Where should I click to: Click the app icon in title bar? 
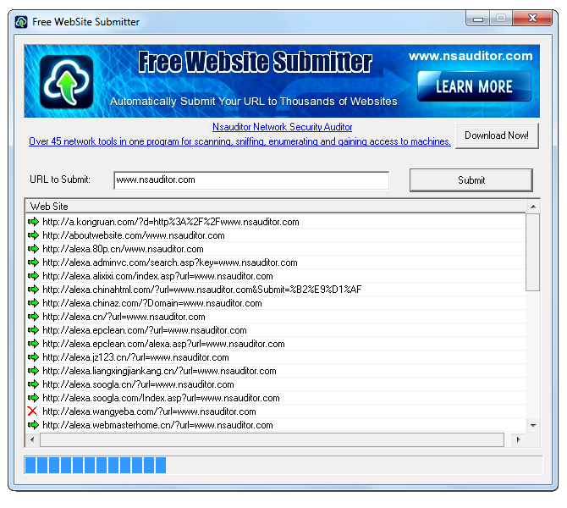(19, 21)
